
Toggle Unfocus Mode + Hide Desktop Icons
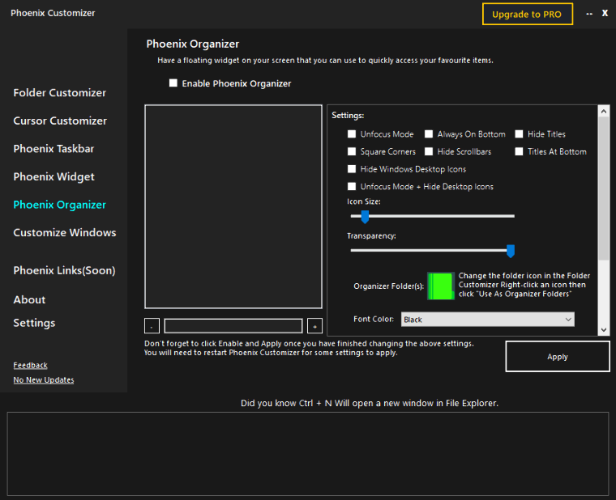point(352,186)
